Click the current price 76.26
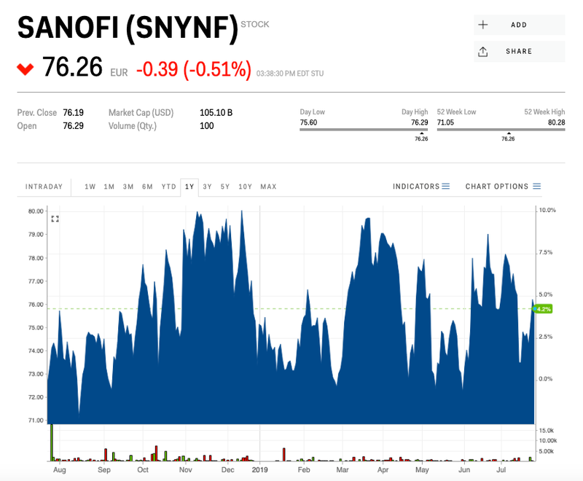583x481 pixels. 72,67
